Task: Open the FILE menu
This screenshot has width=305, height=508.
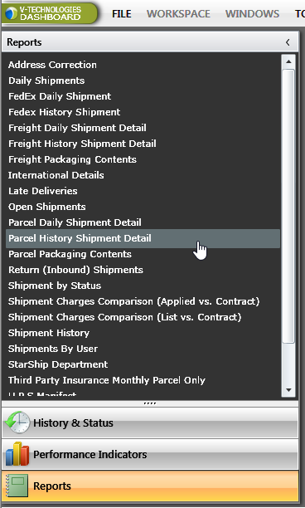Action: tap(122, 14)
